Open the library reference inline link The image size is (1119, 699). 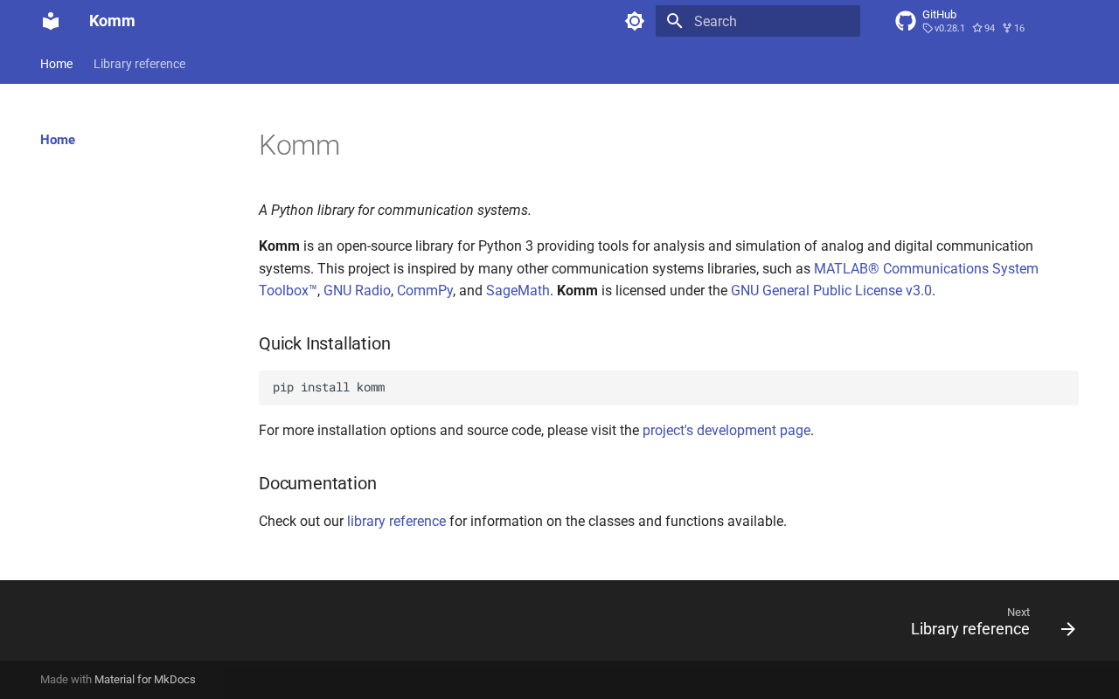pos(396,521)
